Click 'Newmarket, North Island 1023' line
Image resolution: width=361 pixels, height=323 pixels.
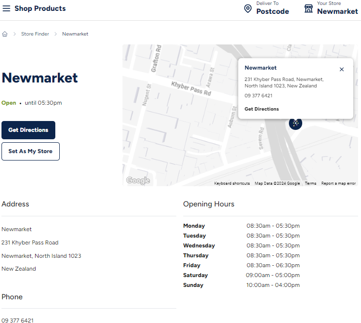point(41,256)
